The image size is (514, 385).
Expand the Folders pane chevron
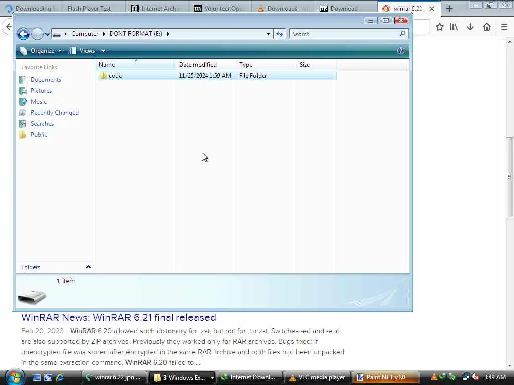click(88, 267)
